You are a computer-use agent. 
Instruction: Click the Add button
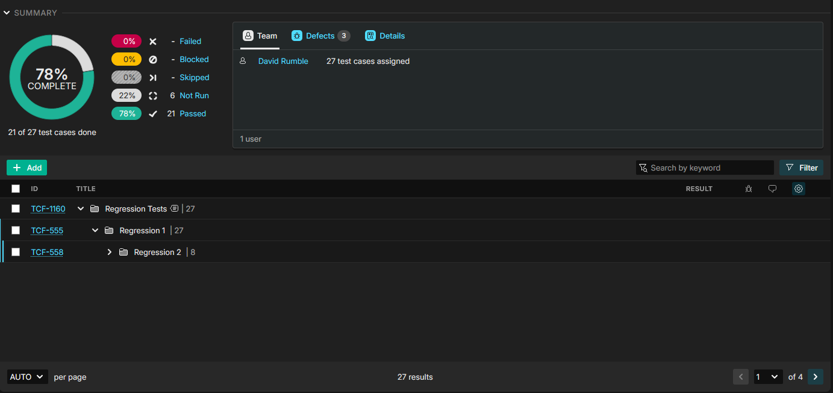point(27,168)
